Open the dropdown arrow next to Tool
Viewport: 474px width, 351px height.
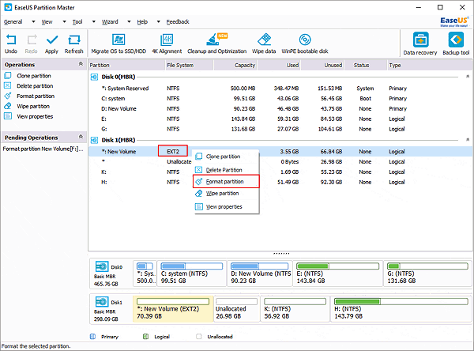tap(94, 22)
